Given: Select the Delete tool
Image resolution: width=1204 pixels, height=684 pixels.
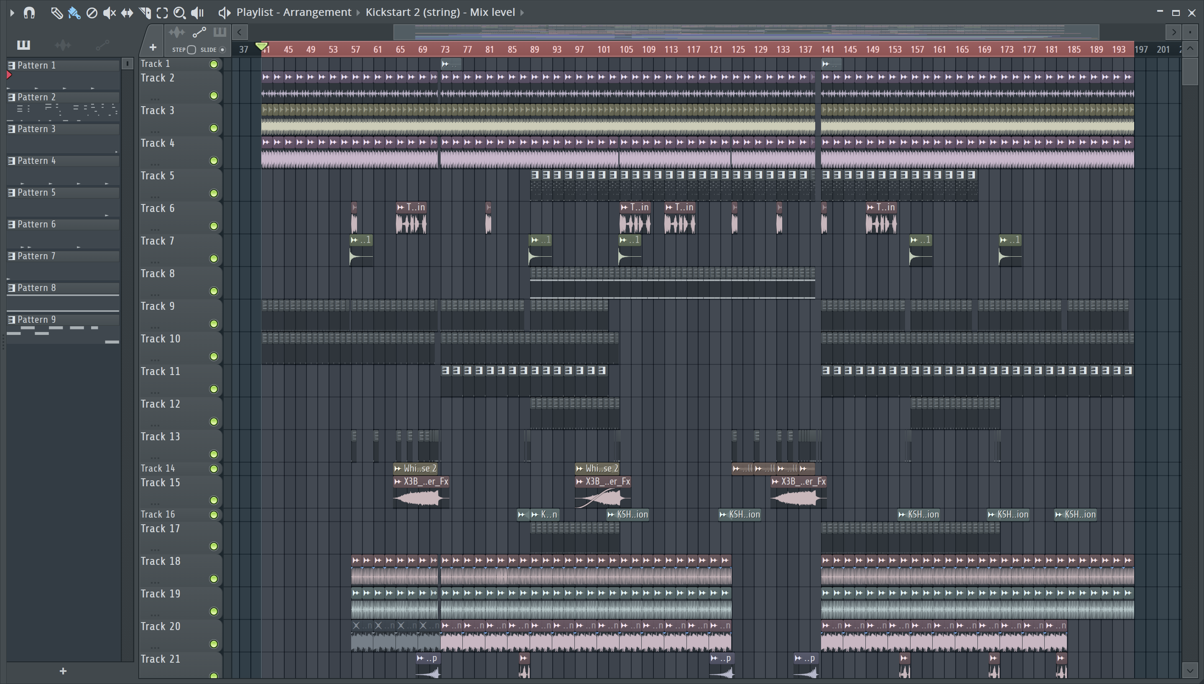Looking at the screenshot, I should click(x=92, y=13).
